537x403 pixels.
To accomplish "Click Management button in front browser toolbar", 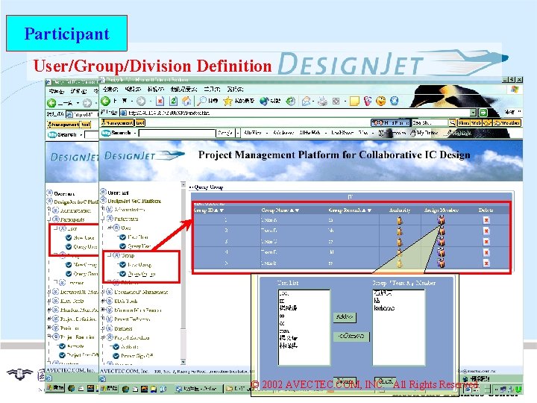I will pyautogui.click(x=118, y=122).
